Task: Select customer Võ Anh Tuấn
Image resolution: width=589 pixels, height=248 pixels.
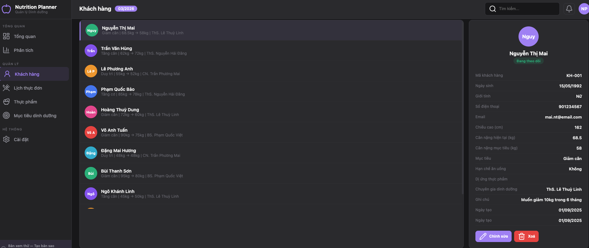Action: click(x=271, y=132)
